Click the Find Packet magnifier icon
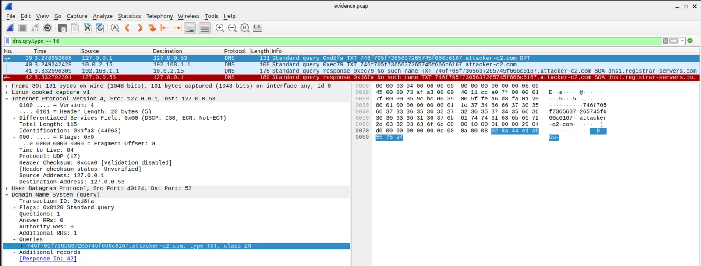Viewport: 701px width, 266px height. tap(115, 28)
